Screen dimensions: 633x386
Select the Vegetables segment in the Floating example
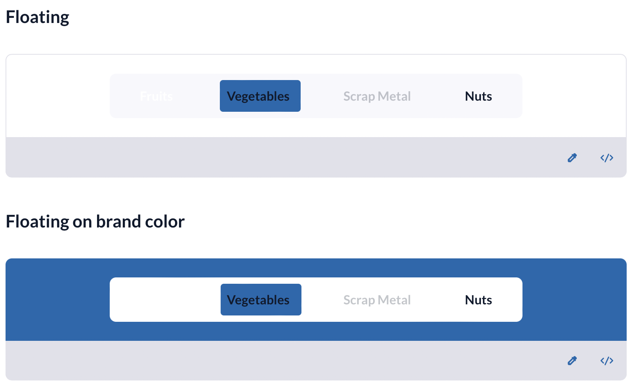260,96
